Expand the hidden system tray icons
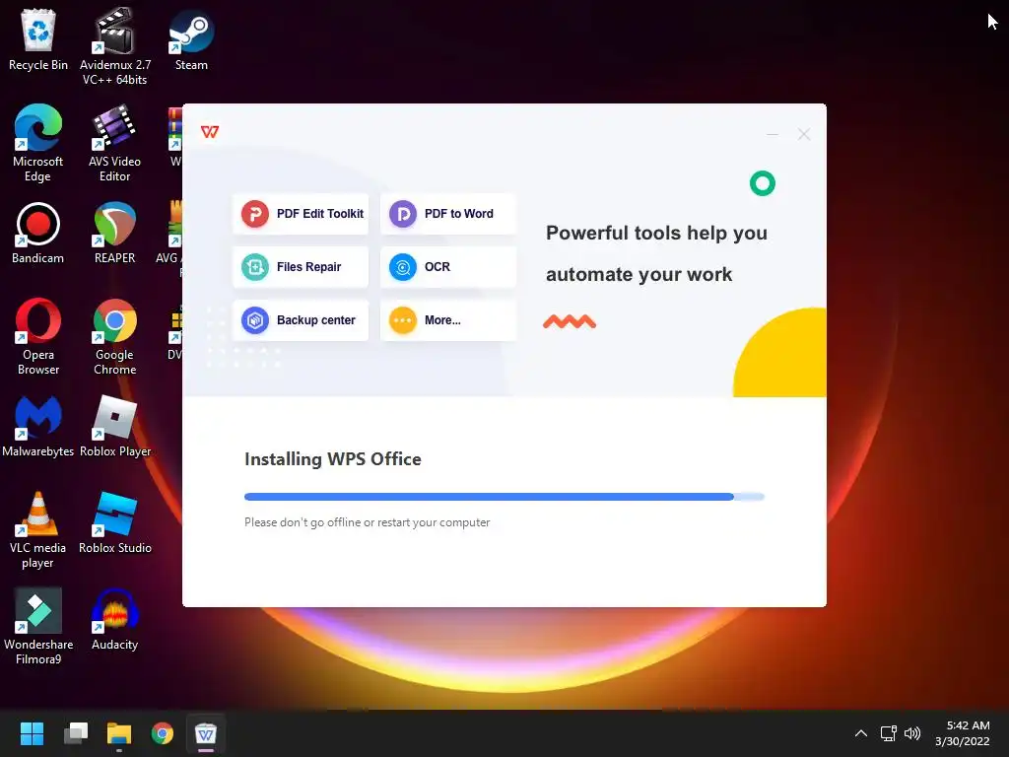 point(861,733)
